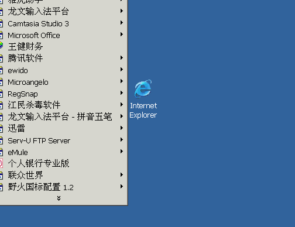Click the Microsoft Office folder icon

(x=1, y=36)
